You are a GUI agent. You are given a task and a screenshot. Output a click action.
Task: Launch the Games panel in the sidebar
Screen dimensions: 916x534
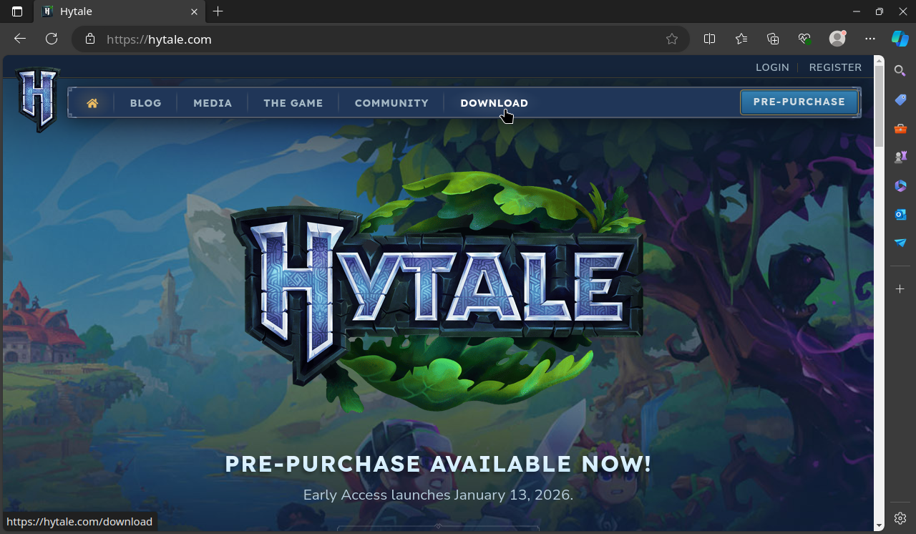[900, 157]
